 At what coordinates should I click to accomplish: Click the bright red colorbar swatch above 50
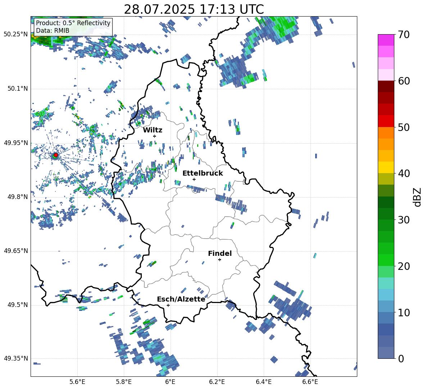point(386,121)
